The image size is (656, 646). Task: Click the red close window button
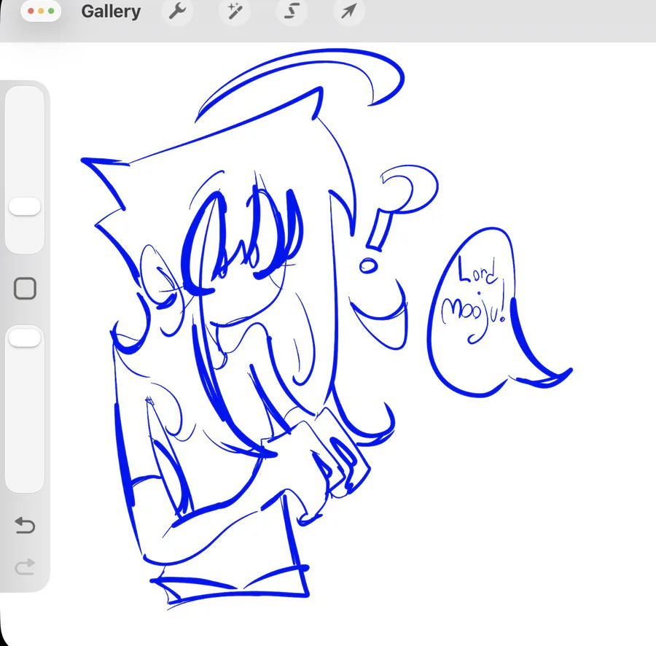point(31,11)
